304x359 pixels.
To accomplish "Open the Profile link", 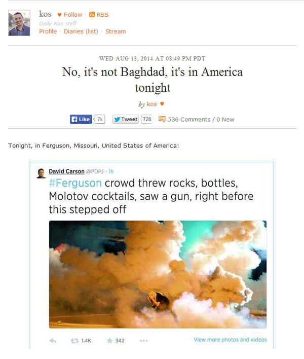I will pyautogui.click(x=48, y=31).
